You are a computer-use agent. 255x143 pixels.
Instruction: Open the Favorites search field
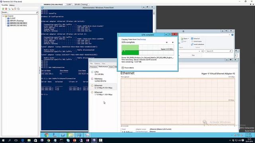(x=19, y=12)
